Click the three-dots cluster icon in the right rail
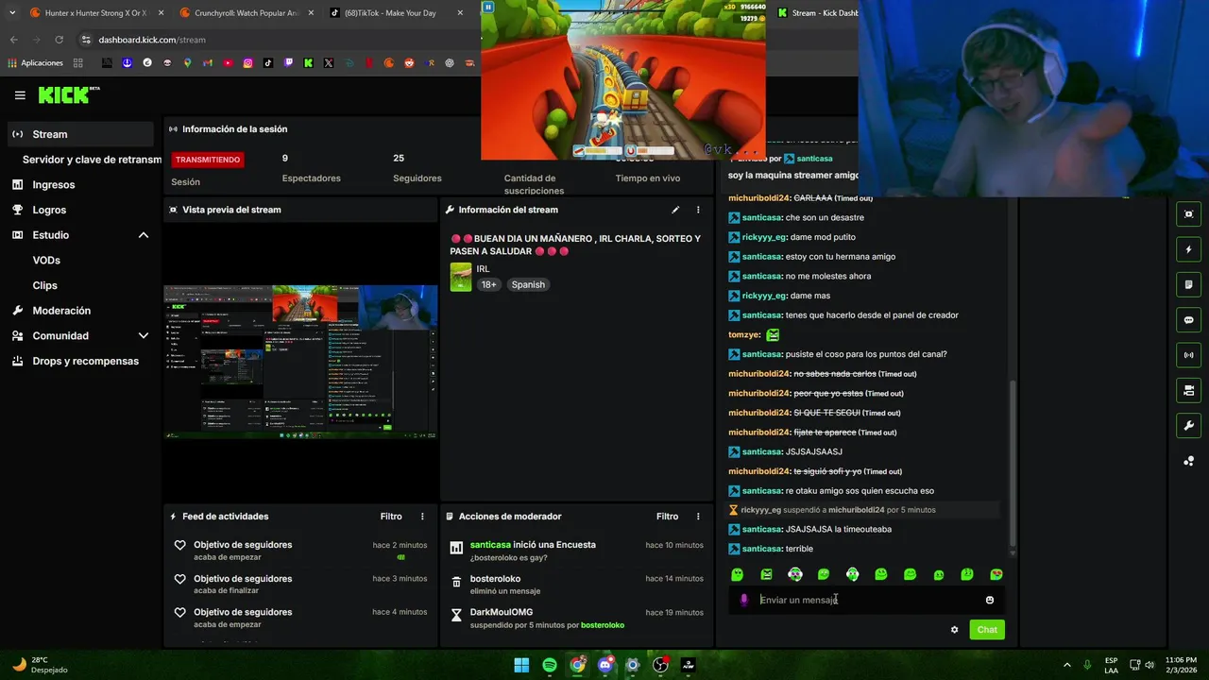 [x=1188, y=461]
